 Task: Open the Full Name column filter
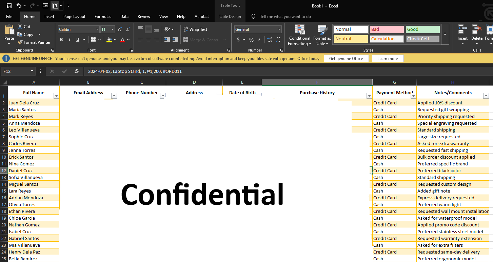point(57,96)
